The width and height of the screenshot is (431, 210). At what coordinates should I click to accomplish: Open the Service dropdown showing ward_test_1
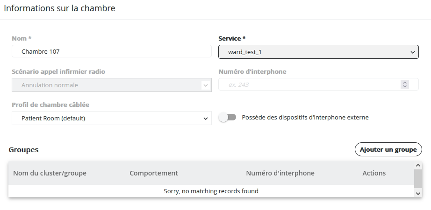(318, 52)
